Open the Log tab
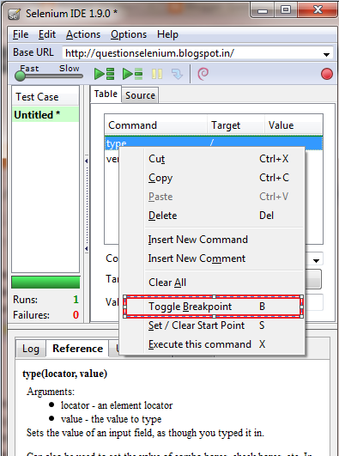 pyautogui.click(x=31, y=349)
